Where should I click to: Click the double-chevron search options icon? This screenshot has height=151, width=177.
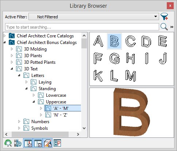[x=172, y=27]
